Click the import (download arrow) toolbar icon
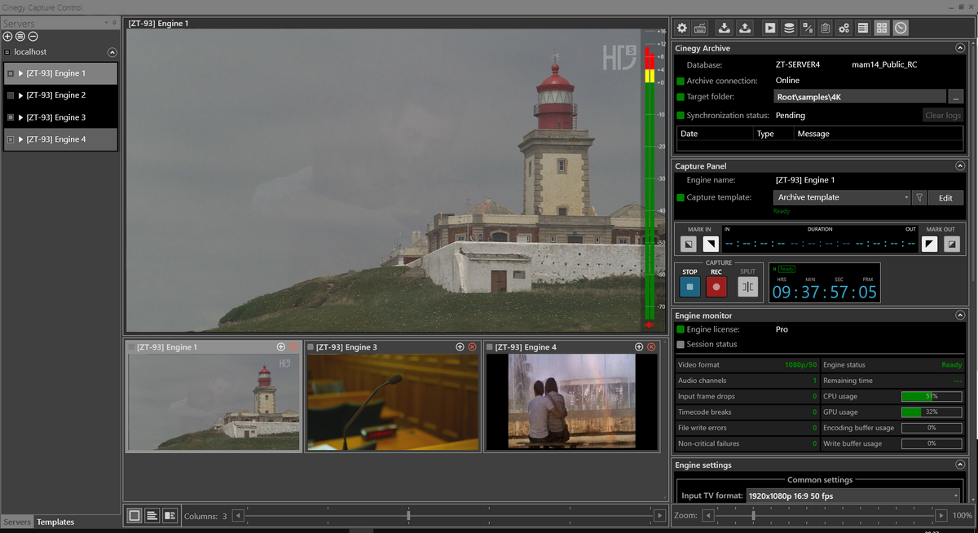 point(725,27)
